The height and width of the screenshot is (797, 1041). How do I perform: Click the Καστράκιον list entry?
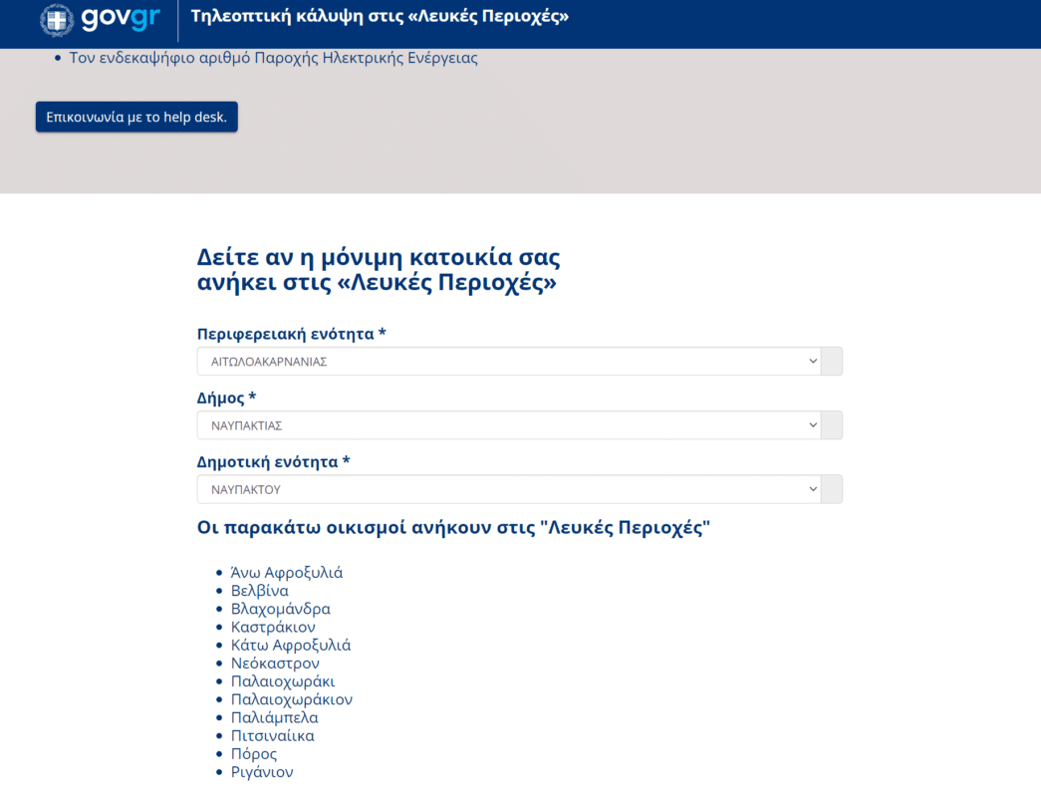273,627
